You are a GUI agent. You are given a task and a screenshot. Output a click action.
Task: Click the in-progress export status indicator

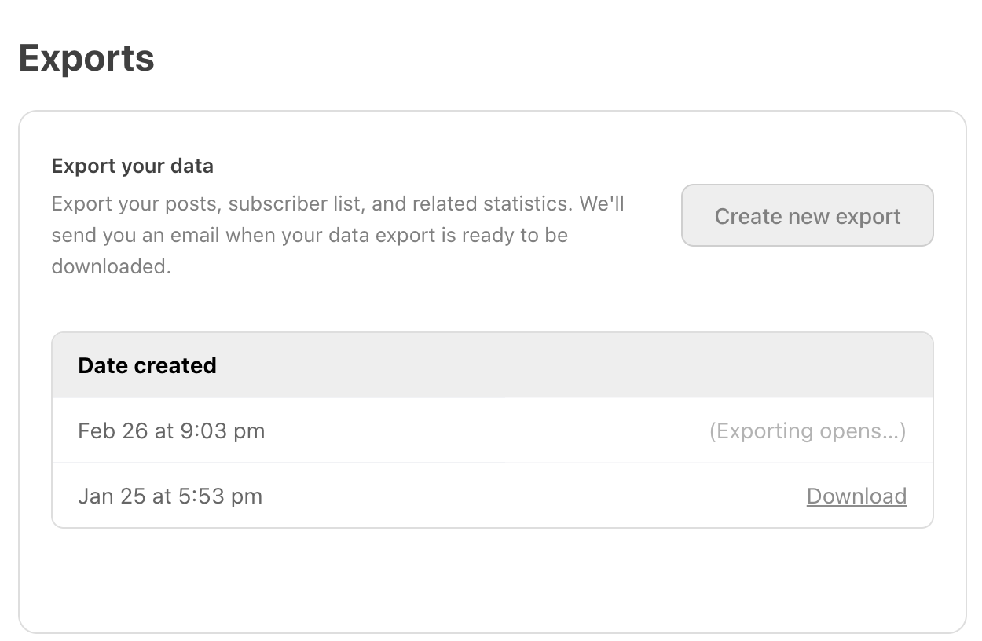807,430
